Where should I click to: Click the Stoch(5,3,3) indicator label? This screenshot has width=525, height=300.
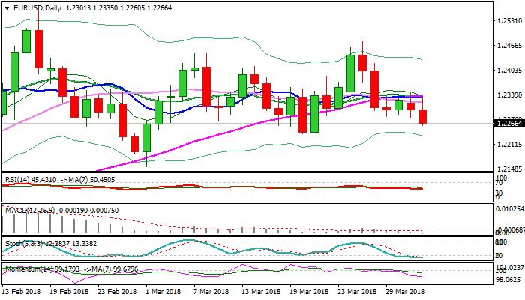click(24, 244)
